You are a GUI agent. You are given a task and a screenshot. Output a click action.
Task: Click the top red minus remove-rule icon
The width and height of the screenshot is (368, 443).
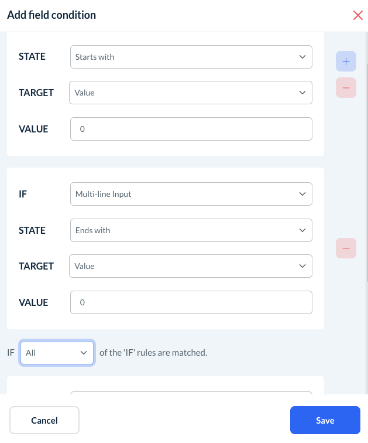click(x=346, y=88)
